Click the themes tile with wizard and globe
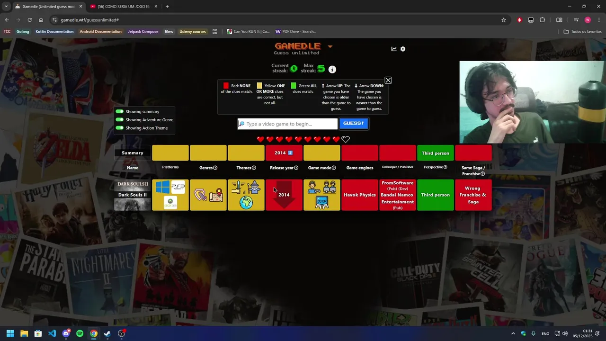Viewport: 606px width, 341px height. [x=246, y=195]
